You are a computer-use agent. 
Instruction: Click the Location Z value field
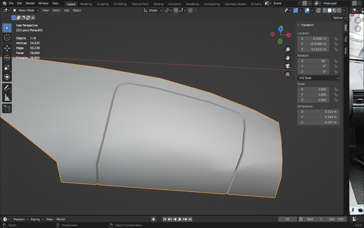(x=313, y=49)
